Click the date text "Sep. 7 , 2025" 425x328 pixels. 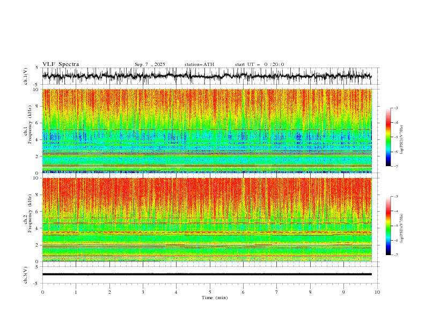pyautogui.click(x=150, y=64)
